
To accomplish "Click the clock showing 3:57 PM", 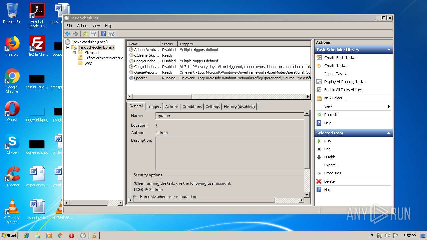I will [x=410, y=236].
